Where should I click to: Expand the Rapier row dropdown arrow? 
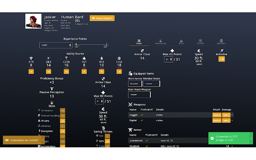tap(232, 120)
